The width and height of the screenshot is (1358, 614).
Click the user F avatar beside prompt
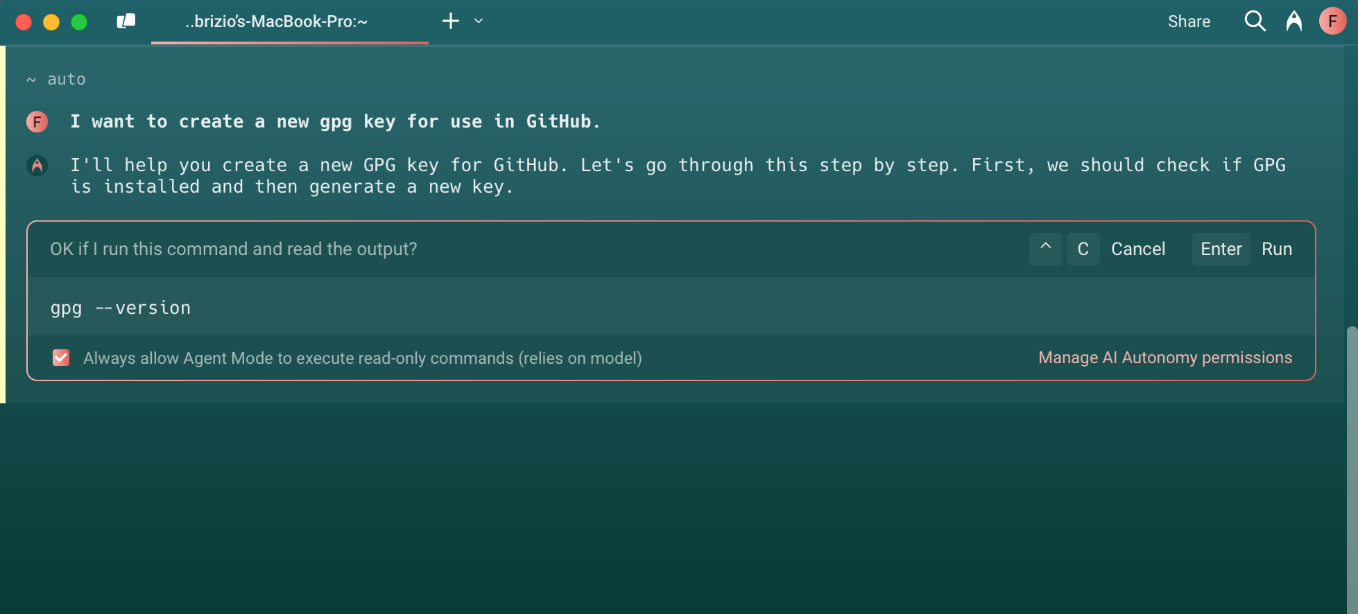37,122
